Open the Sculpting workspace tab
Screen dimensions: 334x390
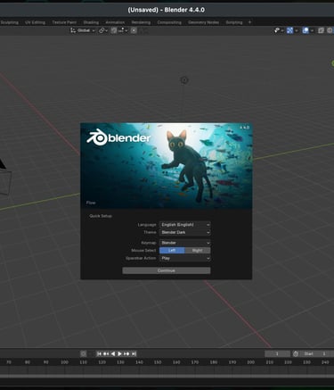pos(10,22)
